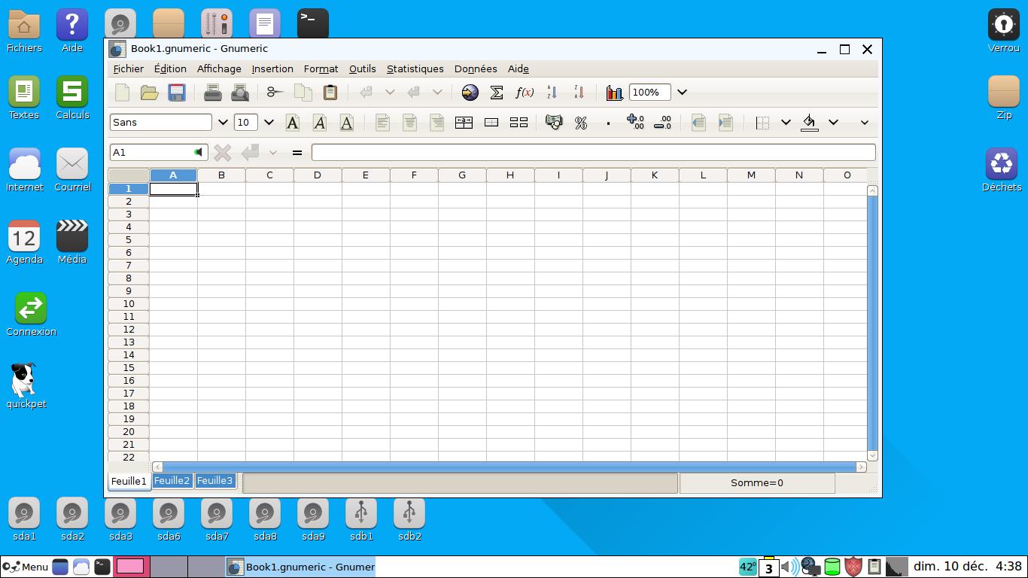Cut the selection with the scissors icon
Image resolution: width=1028 pixels, height=578 pixels.
[x=275, y=93]
